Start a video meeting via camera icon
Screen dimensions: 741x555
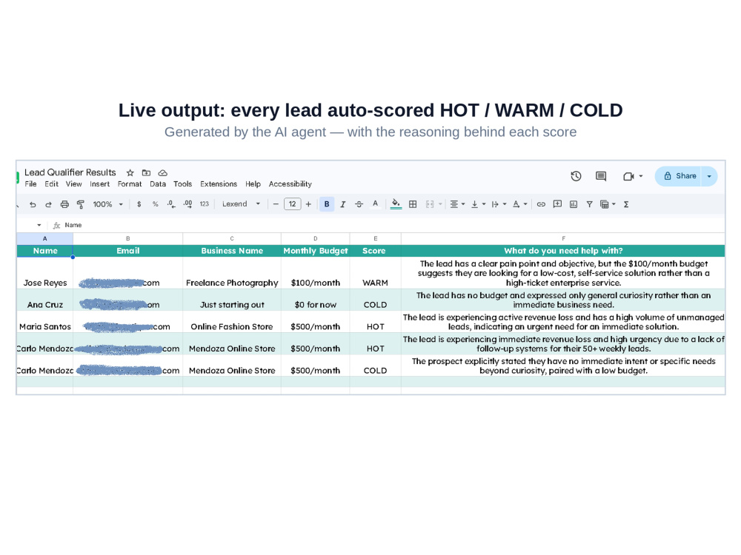point(628,176)
